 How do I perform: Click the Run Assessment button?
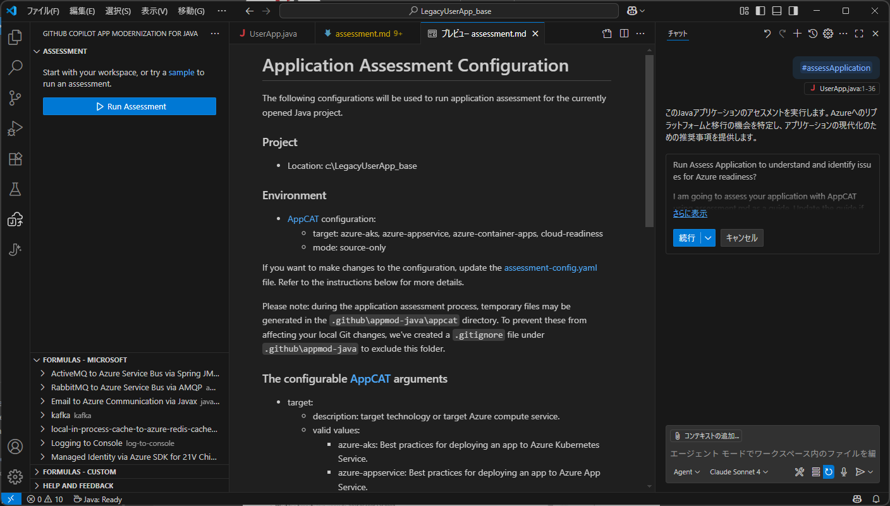coord(130,106)
